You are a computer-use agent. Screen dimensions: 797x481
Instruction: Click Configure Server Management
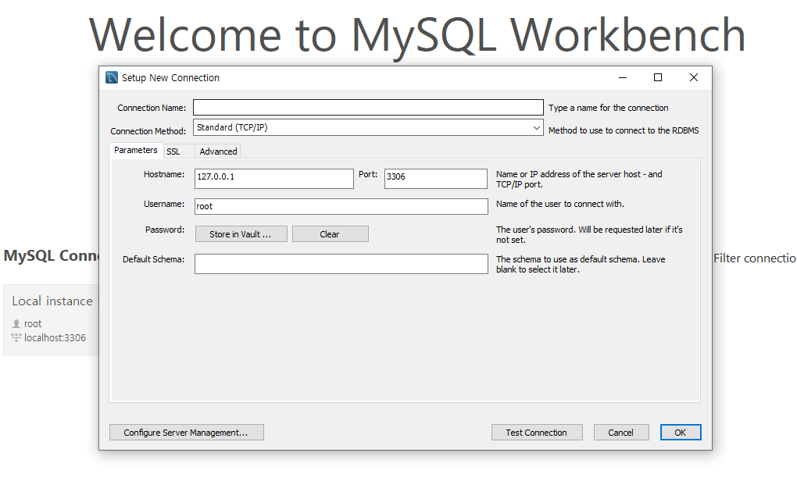(x=186, y=432)
